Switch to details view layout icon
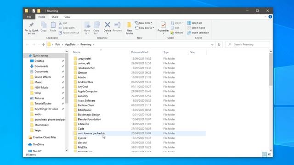The image size is (294, 165). (264, 154)
